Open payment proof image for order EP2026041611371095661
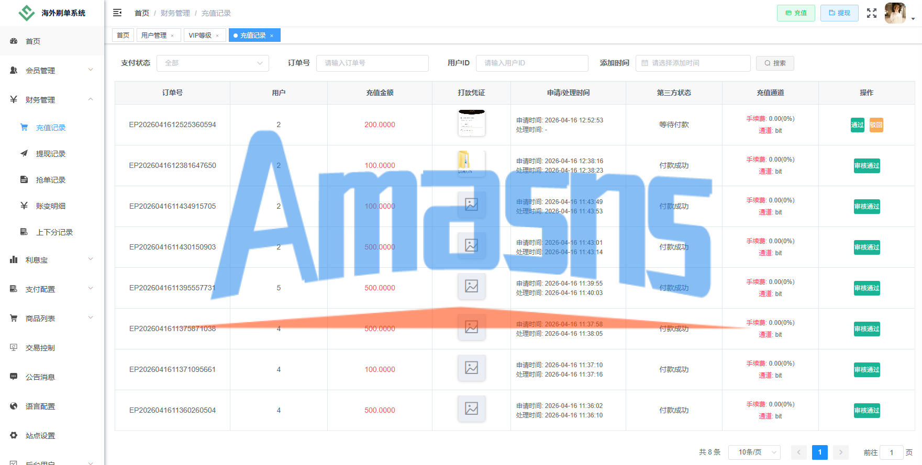Viewport: 922px width, 465px height. tap(472, 368)
